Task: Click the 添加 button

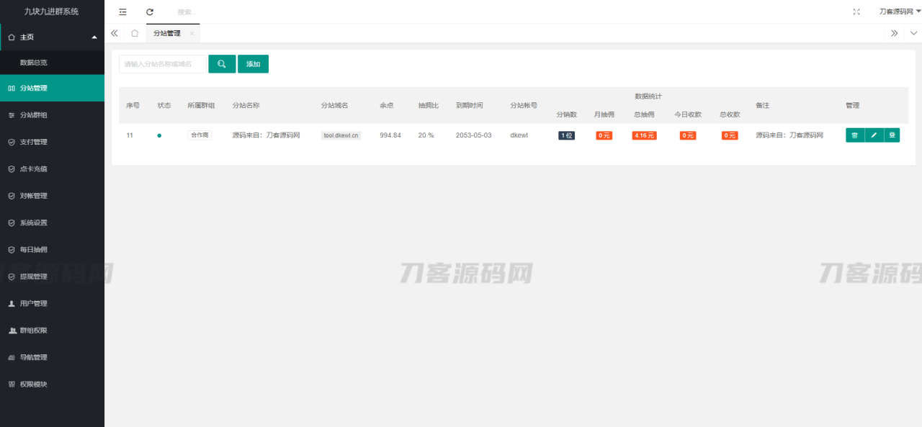Action: [253, 64]
